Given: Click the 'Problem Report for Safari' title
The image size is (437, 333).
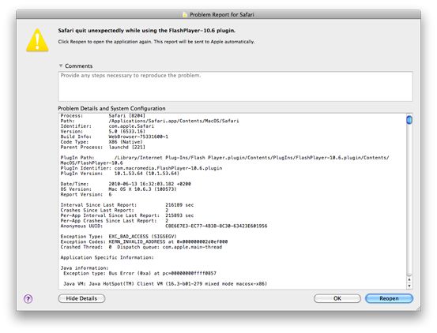Looking at the screenshot, I should pyautogui.click(x=222, y=14).
